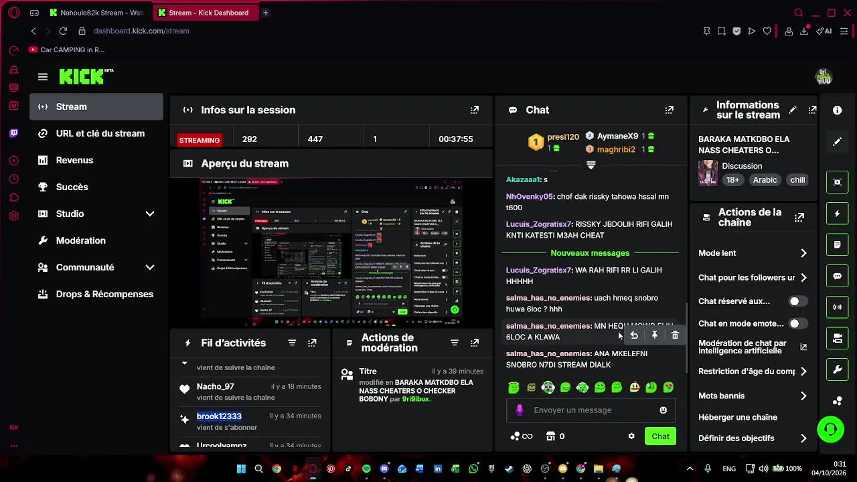Viewport: 857px width, 482px height.
Task: Toggle Chat réservé aux... switch
Action: click(x=797, y=301)
